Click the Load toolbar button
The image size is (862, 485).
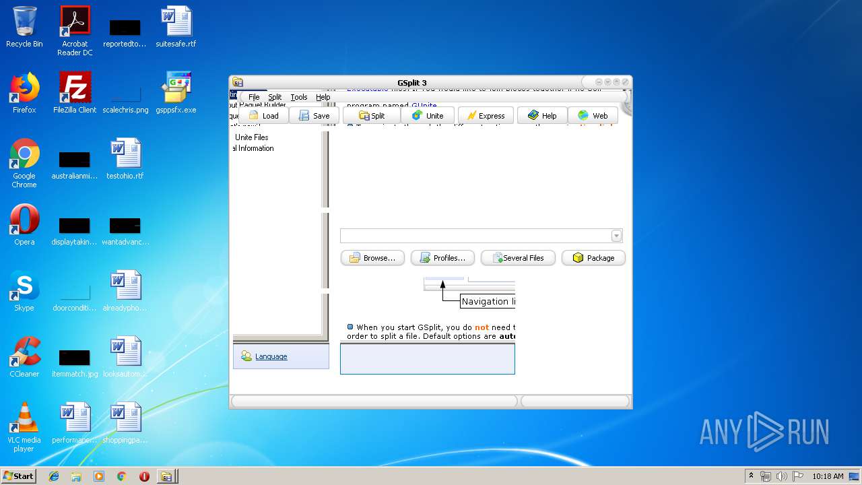(264, 116)
